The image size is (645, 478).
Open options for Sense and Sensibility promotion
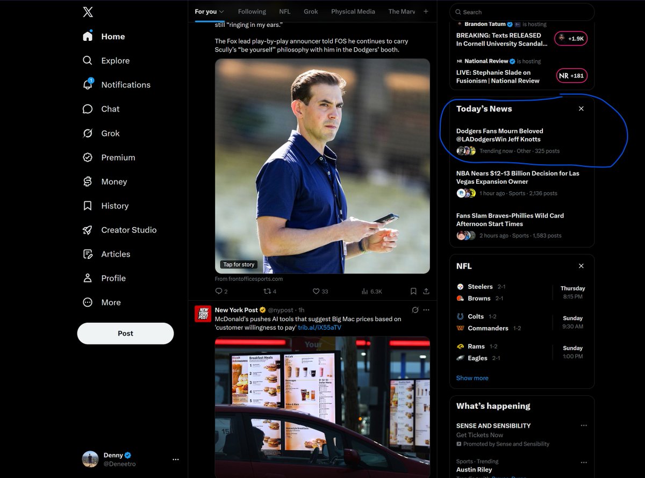tap(584, 425)
